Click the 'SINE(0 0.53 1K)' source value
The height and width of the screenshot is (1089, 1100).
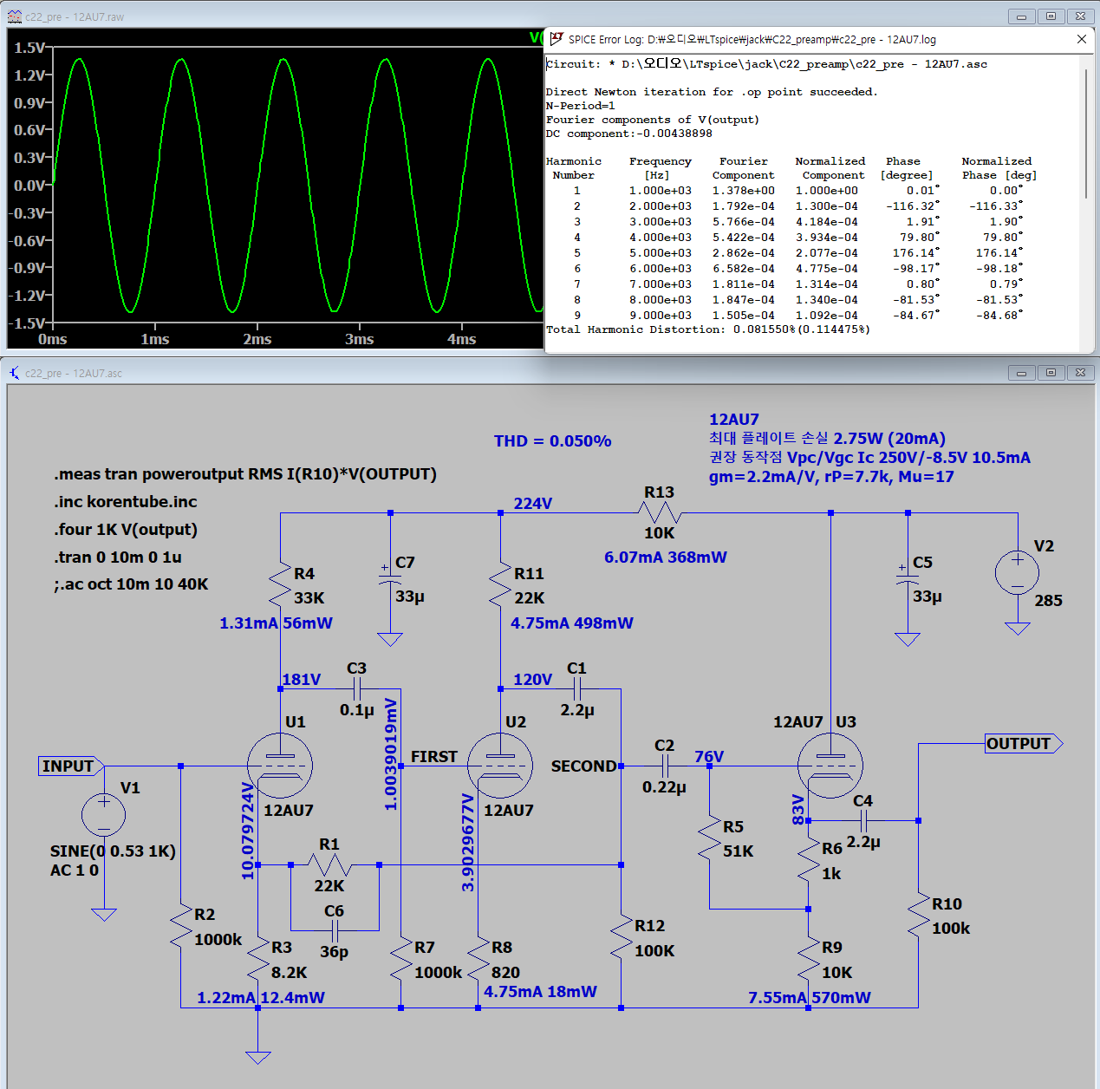click(113, 851)
